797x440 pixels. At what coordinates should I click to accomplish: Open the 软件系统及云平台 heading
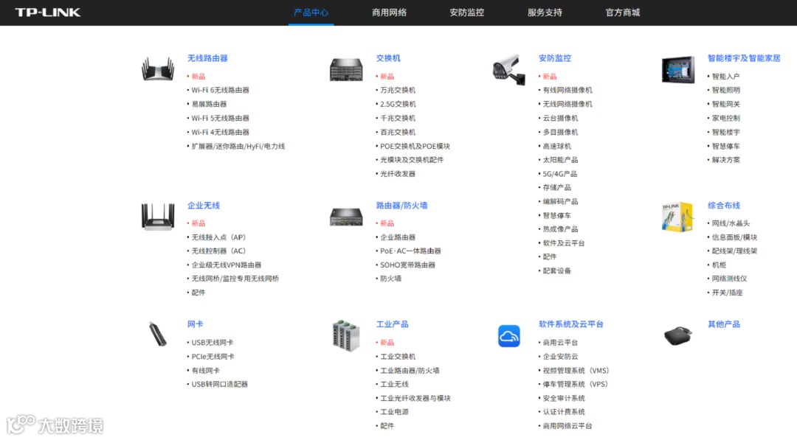pos(570,324)
